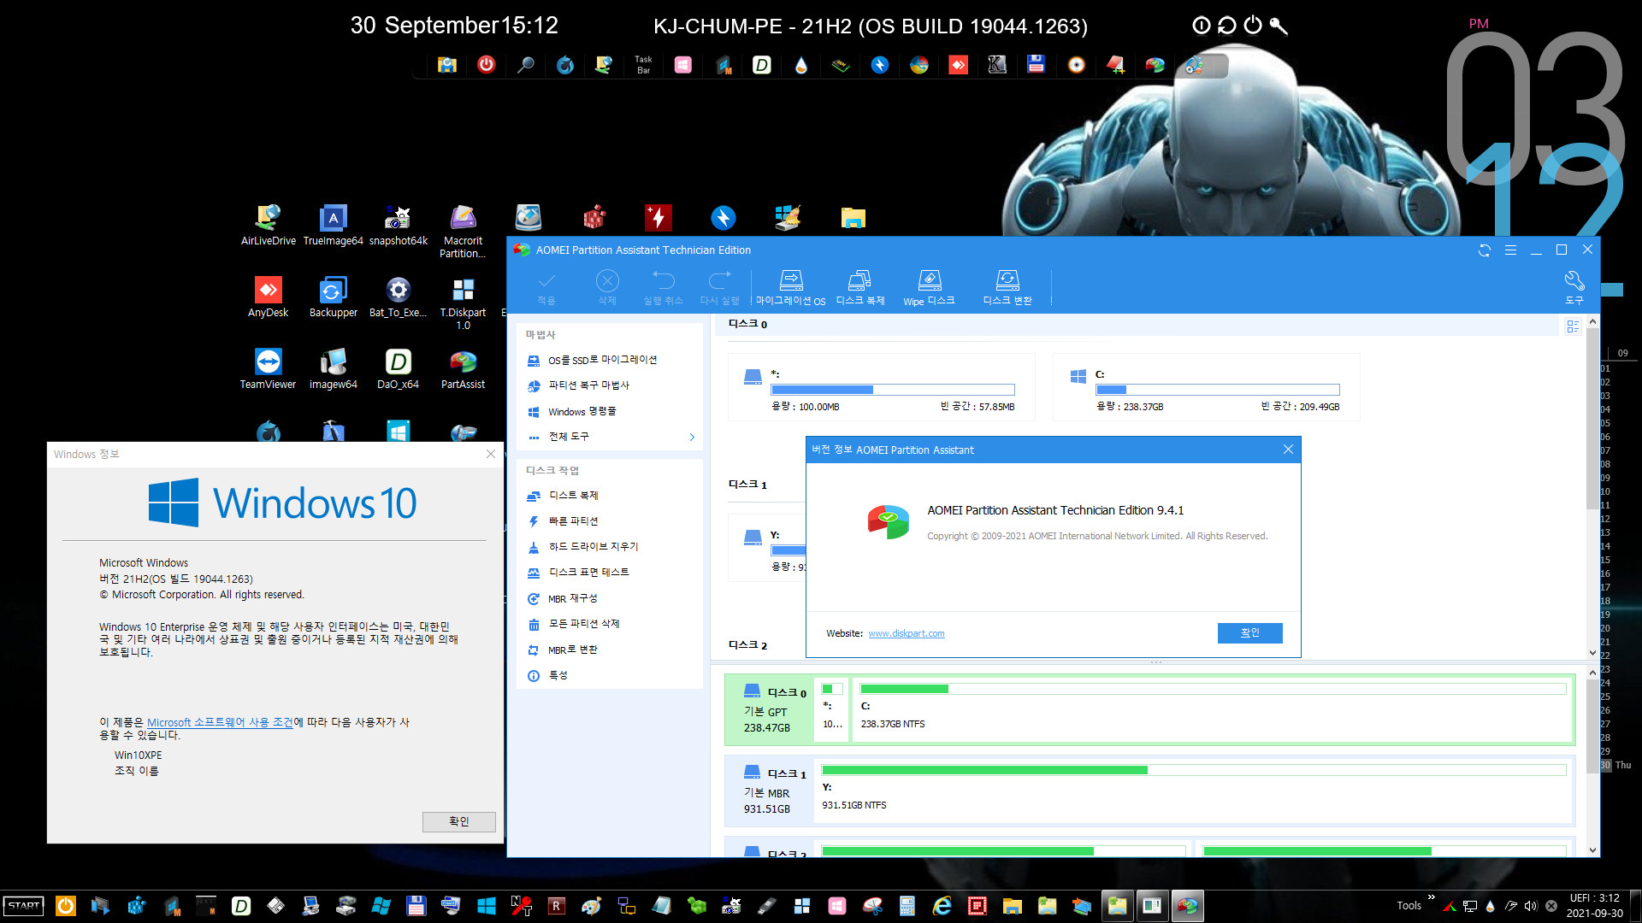Click the volume icon in system tray
Viewport: 1642px width, 923px height.
pyautogui.click(x=1530, y=906)
